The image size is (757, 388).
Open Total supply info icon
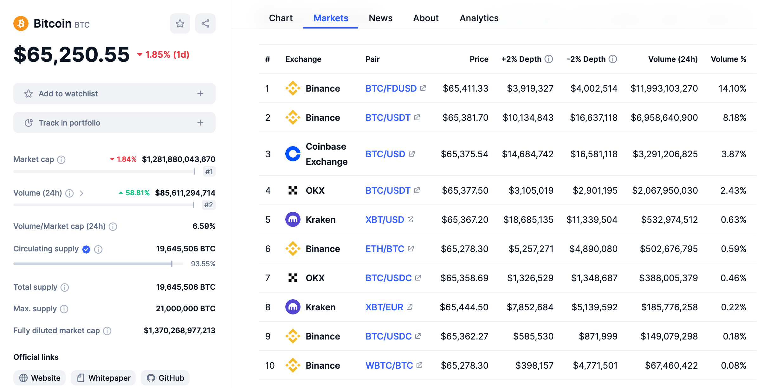coord(65,288)
